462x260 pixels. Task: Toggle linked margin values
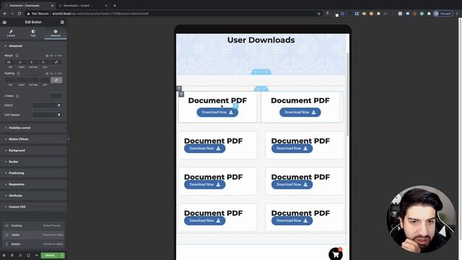tap(56, 62)
